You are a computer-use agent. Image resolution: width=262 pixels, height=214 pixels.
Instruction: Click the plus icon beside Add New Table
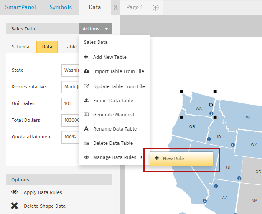[86, 57]
